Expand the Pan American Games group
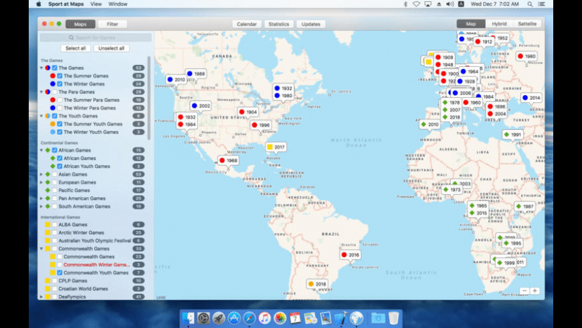 41,198
